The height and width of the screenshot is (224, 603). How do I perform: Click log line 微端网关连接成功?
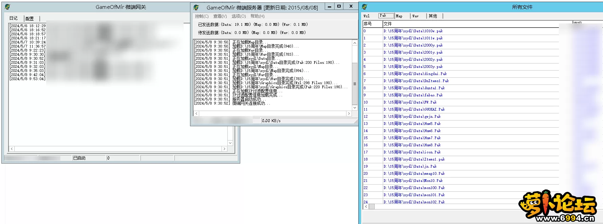point(232,104)
